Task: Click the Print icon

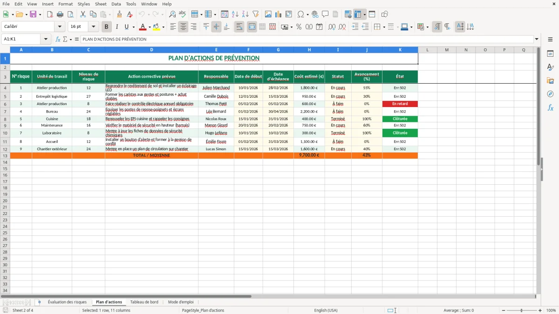Action: (60, 14)
